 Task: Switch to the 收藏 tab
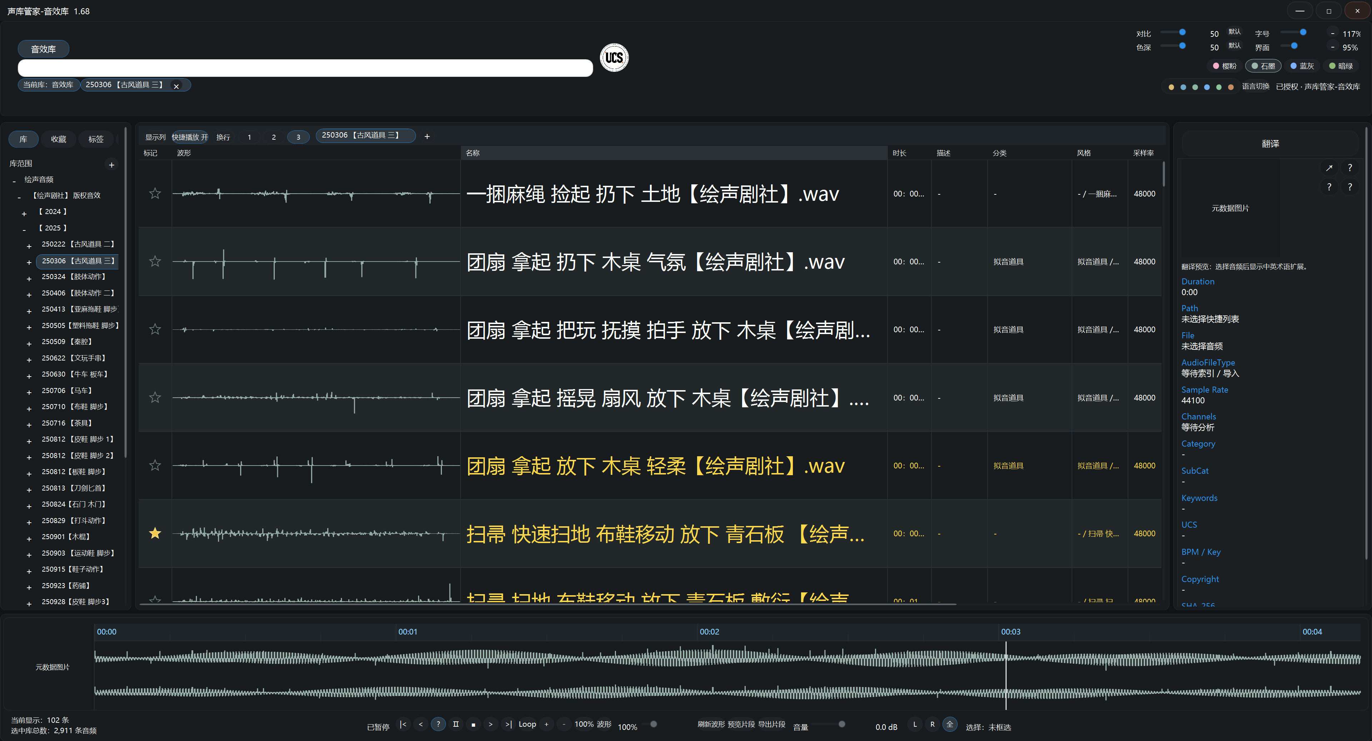click(x=59, y=139)
